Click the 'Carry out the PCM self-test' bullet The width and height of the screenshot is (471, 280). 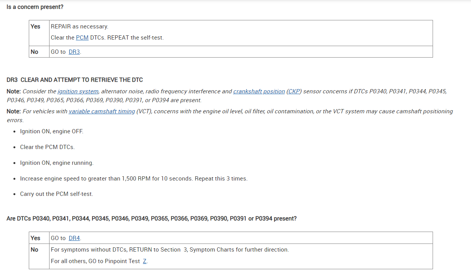pos(56,194)
